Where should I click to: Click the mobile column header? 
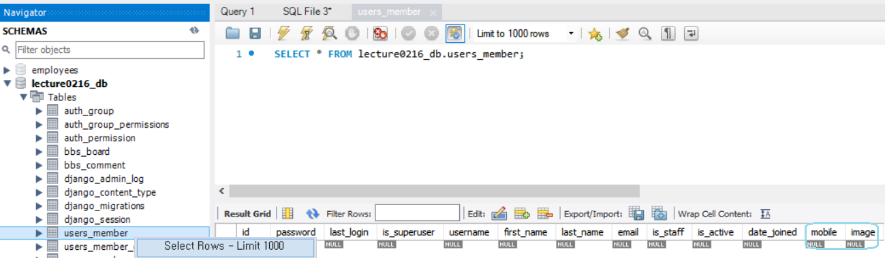point(824,232)
